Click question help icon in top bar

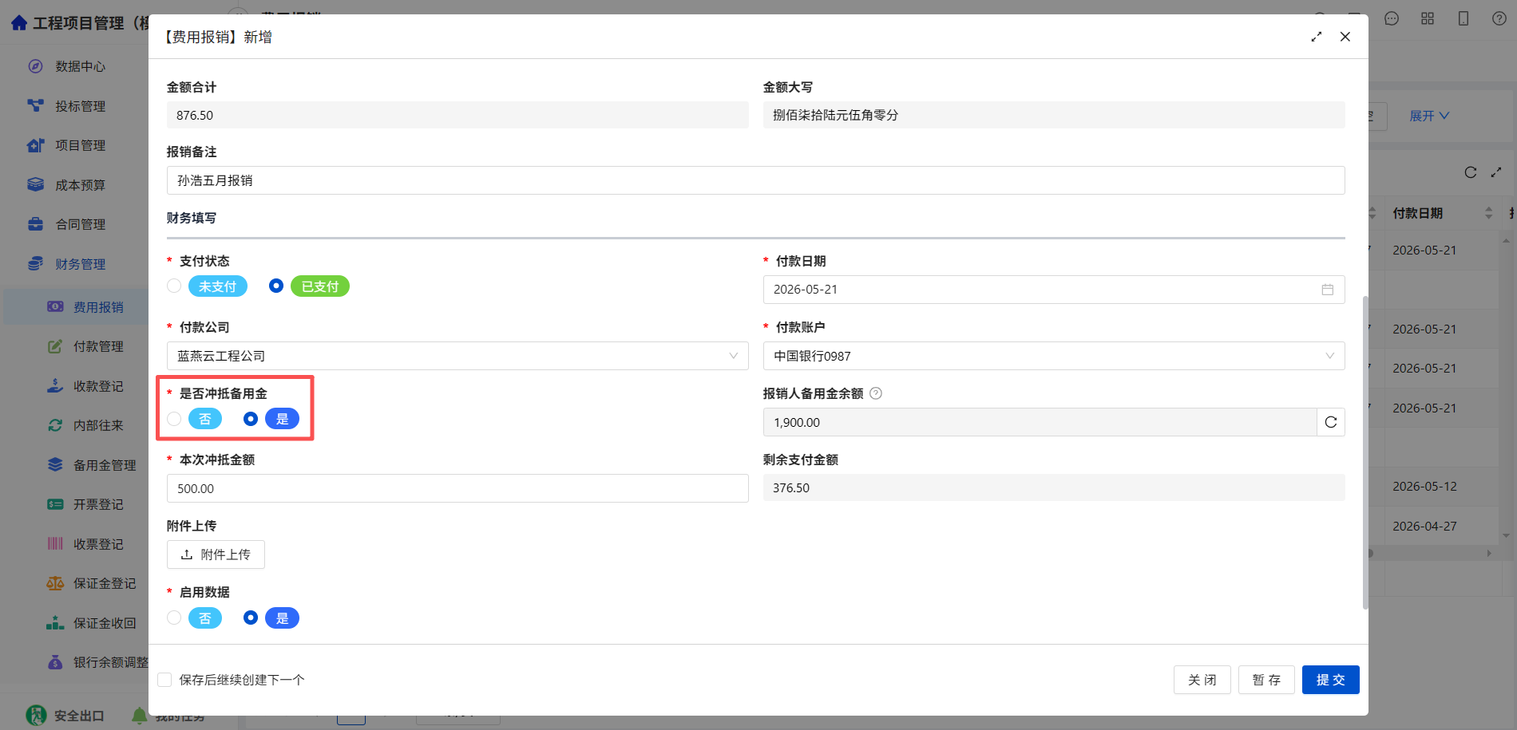click(1499, 18)
